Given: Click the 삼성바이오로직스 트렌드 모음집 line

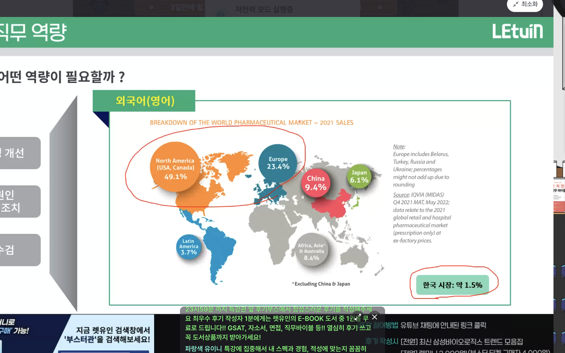Looking at the screenshot, I should coord(462,342).
